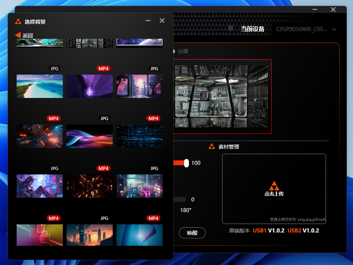Select the anime girl cyberpunk JPG thumbnail
This screenshot has width=353, height=265.
click(40, 186)
